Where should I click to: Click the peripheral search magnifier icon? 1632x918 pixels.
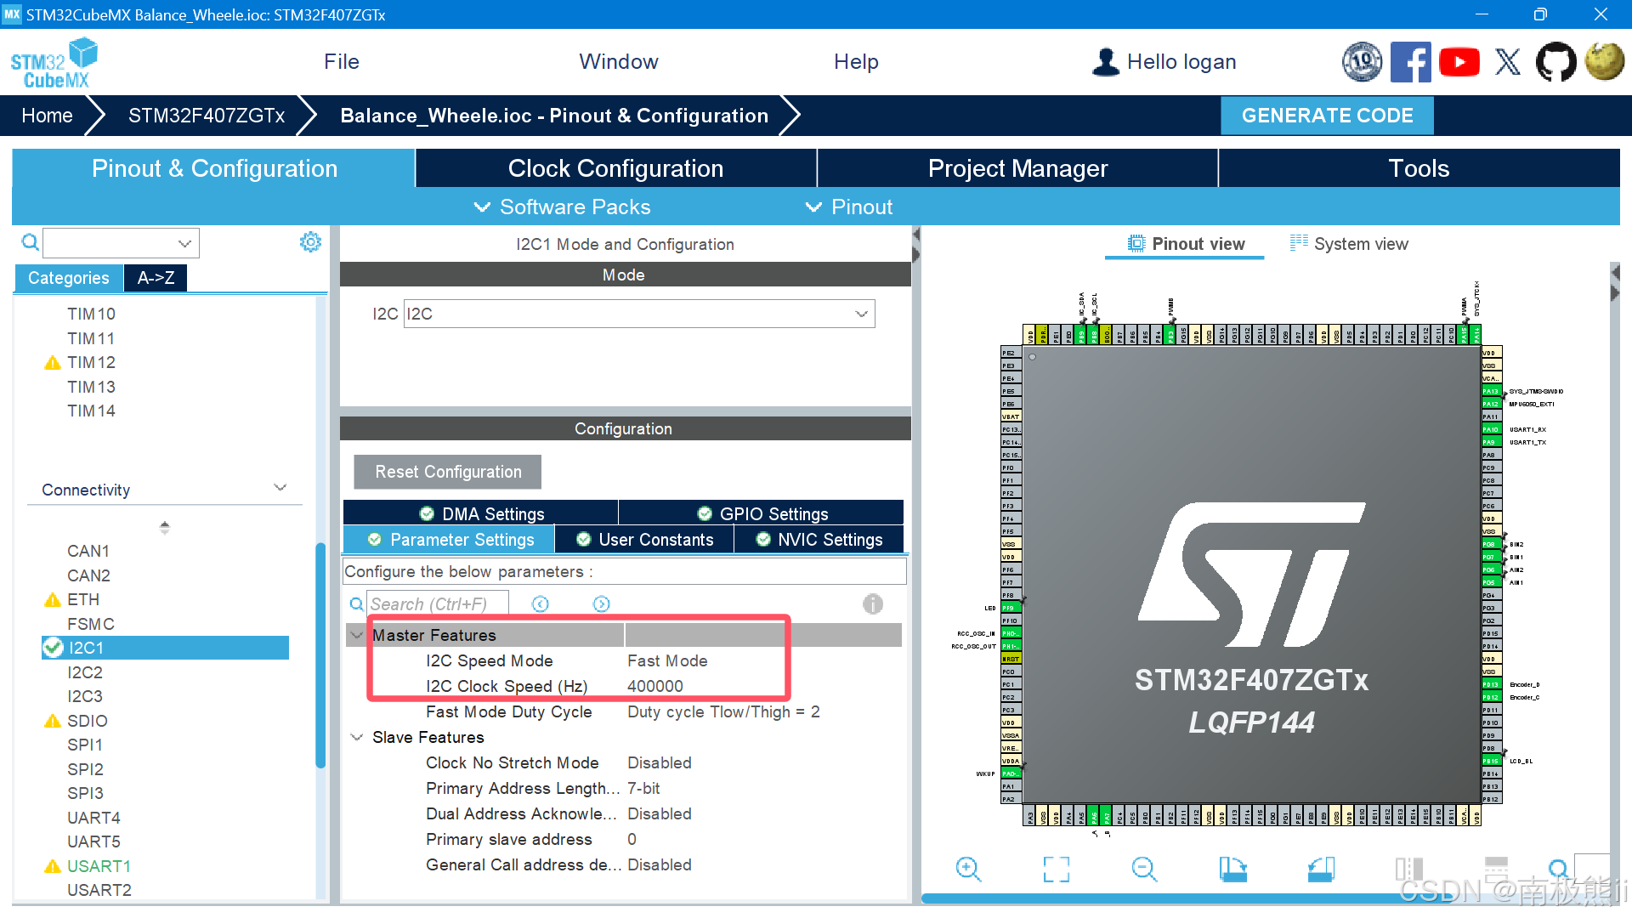[x=30, y=243]
